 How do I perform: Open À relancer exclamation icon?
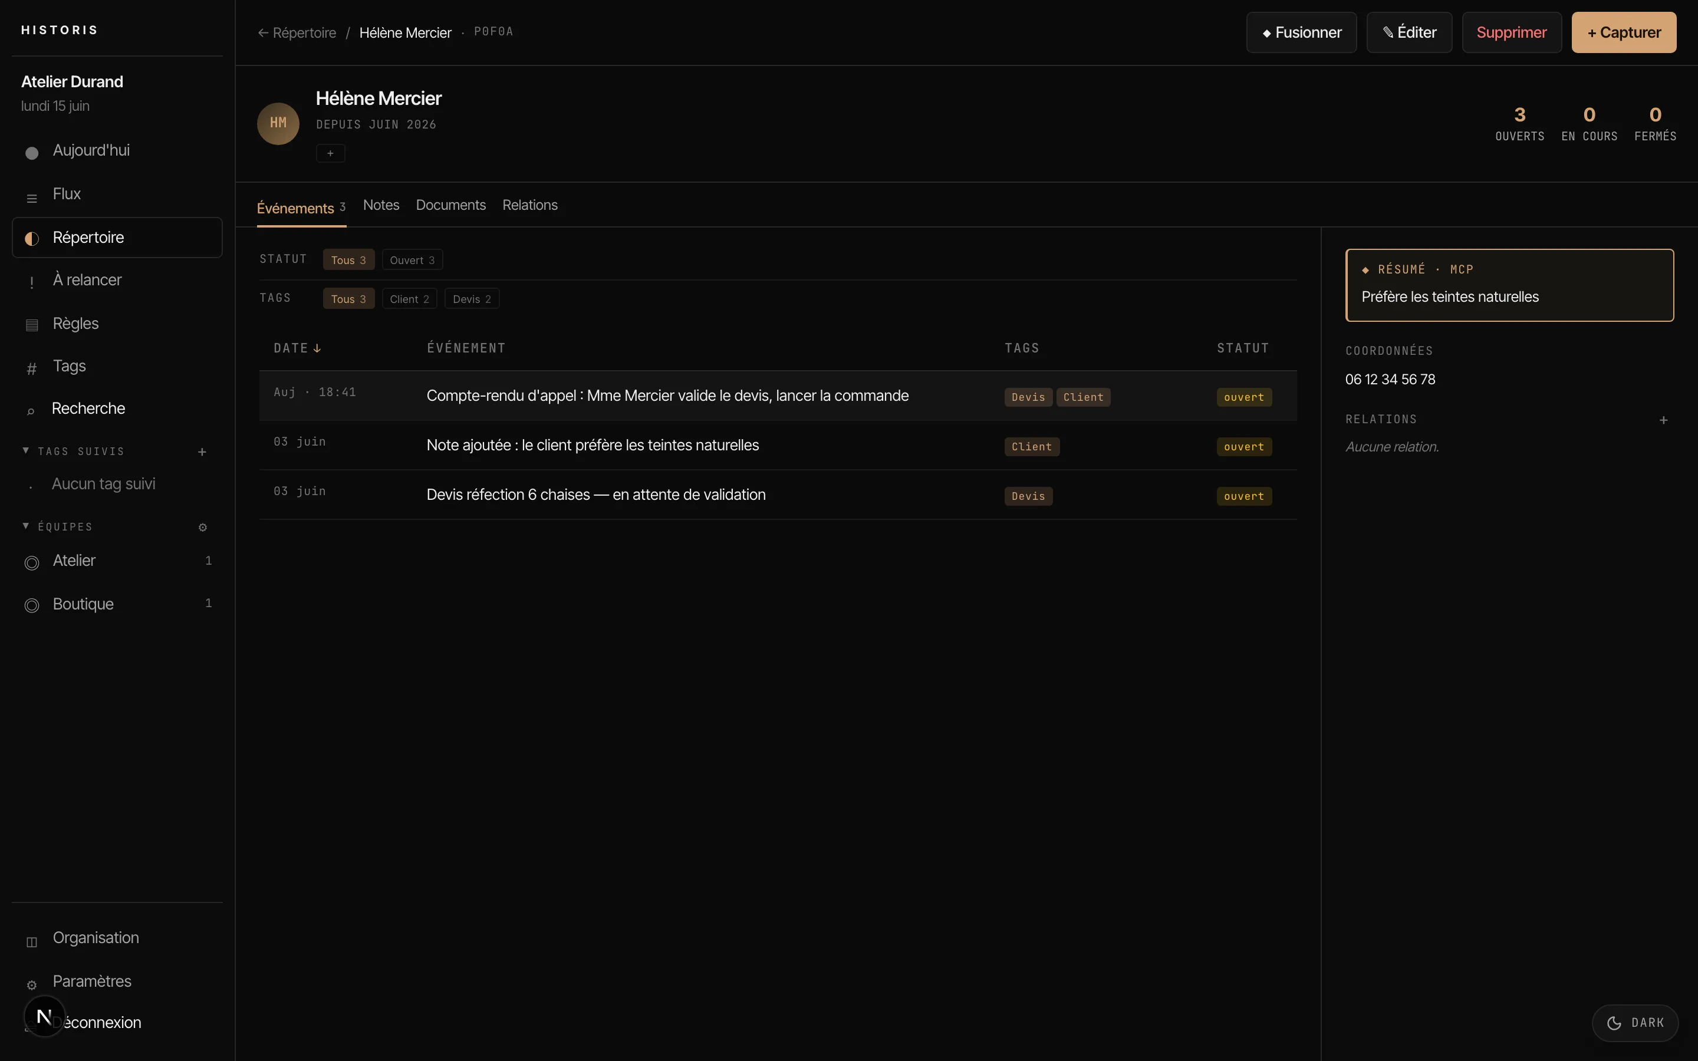pos(32,282)
